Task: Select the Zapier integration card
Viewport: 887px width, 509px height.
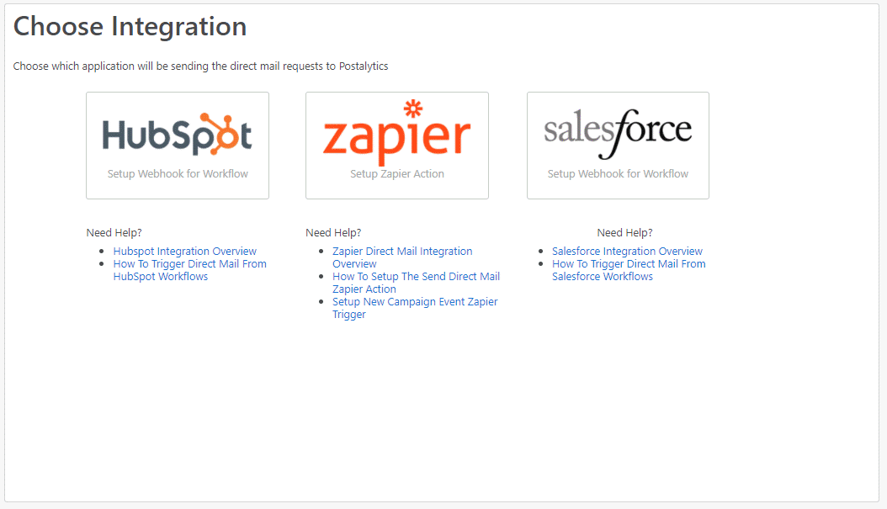Action: click(x=397, y=146)
